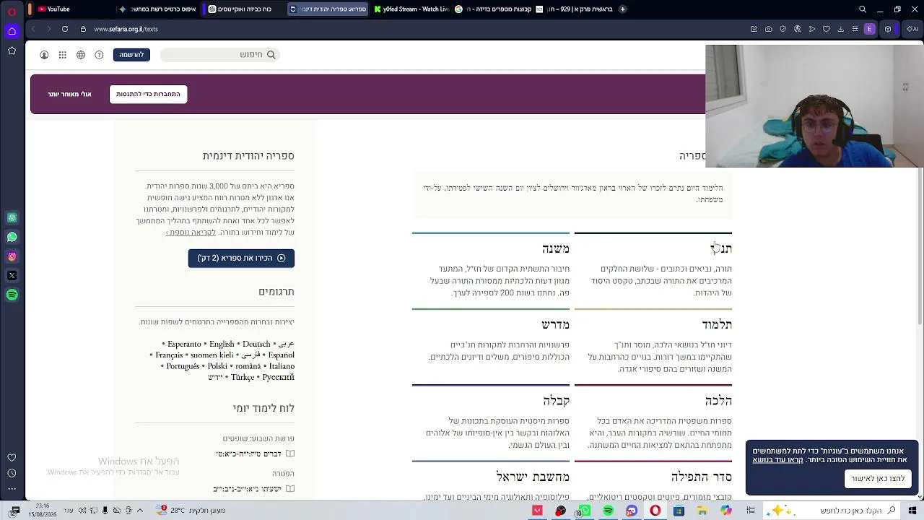The image size is (924, 520).
Task: Open the Opera sidebar bookmarks star icon
Action: [12, 51]
